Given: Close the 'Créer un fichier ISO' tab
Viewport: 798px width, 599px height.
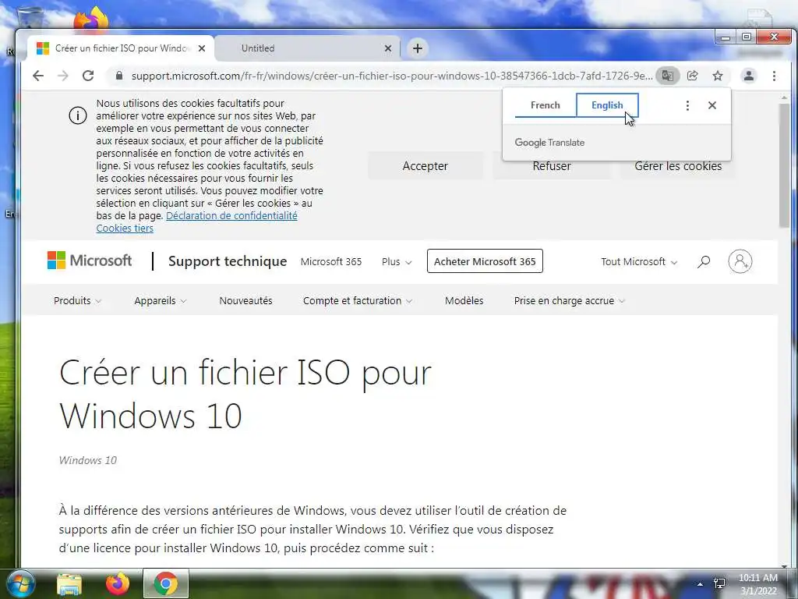Looking at the screenshot, I should click(x=202, y=48).
